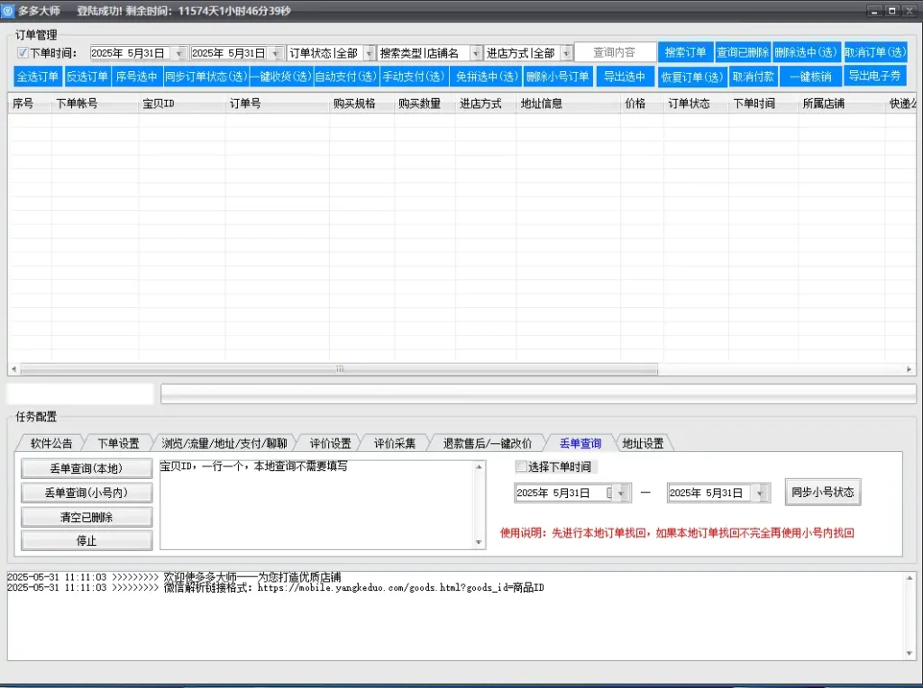Expand the 订单状态 全部 dropdown
This screenshot has height=688, width=923.
pos(369,53)
